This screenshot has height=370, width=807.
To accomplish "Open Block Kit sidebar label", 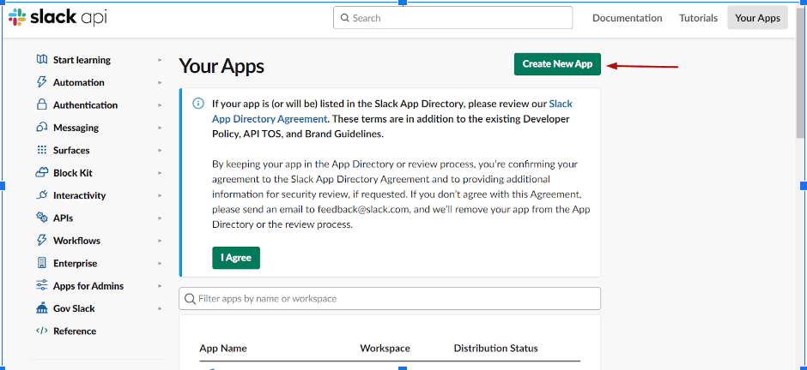I will point(73,173).
